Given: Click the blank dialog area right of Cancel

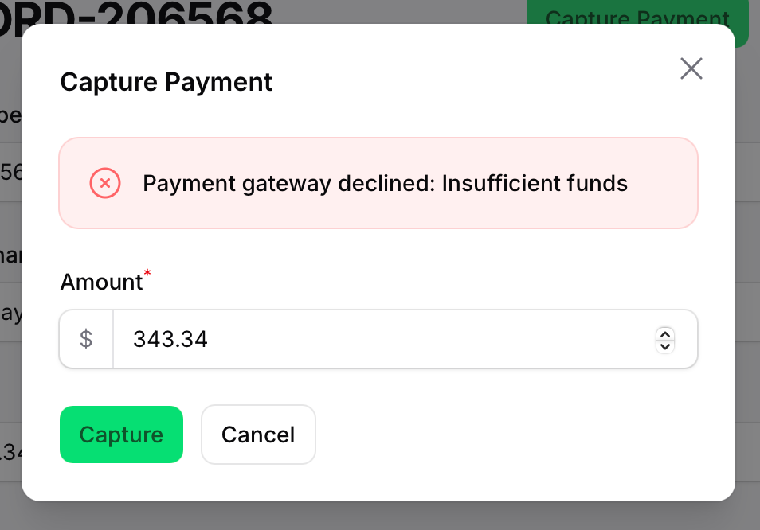Looking at the screenshot, I should point(518,435).
